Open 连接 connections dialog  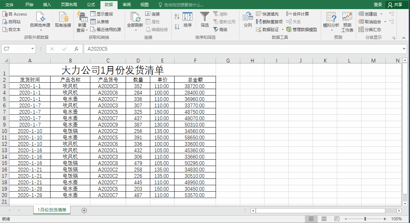pyautogui.click(x=153, y=14)
